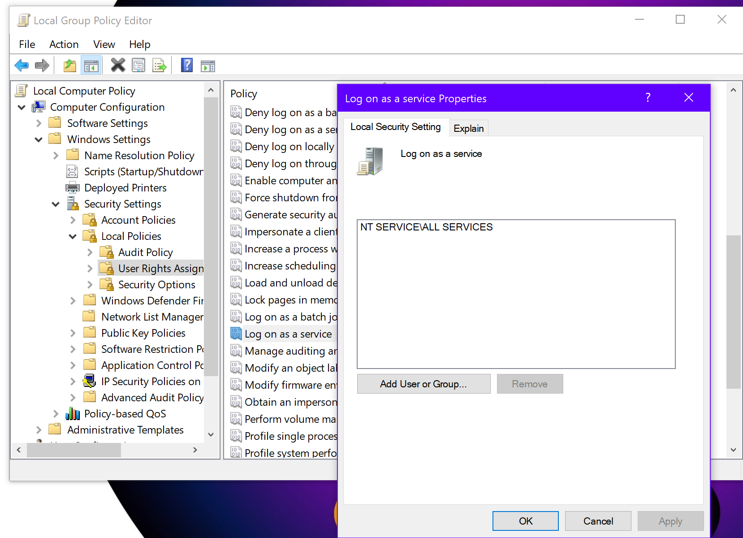The height and width of the screenshot is (538, 743).
Task: Click the Show/Hide Action Pane icon
Action: 207,66
